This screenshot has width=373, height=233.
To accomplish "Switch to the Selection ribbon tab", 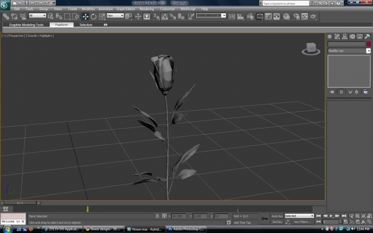I will (x=86, y=25).
